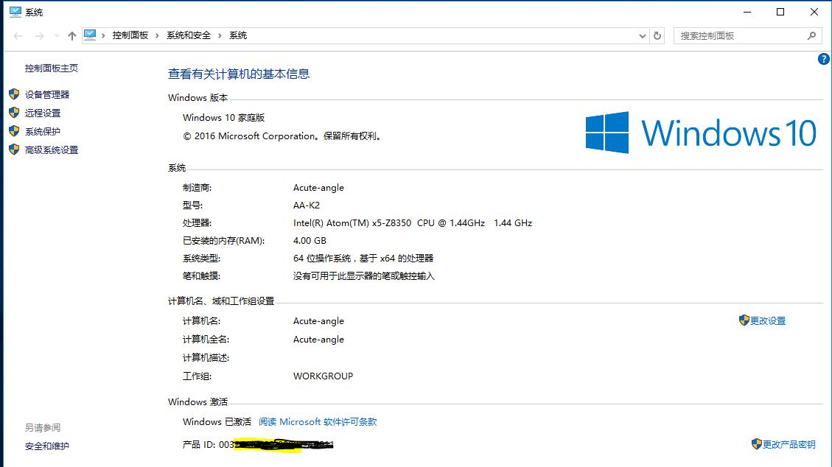This screenshot has height=467, width=832.
Task: Focus the 搜索控制面板 search field
Action: (x=747, y=36)
